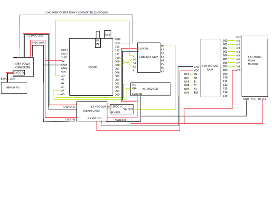Click the Y5 output label

tap(162, 64)
